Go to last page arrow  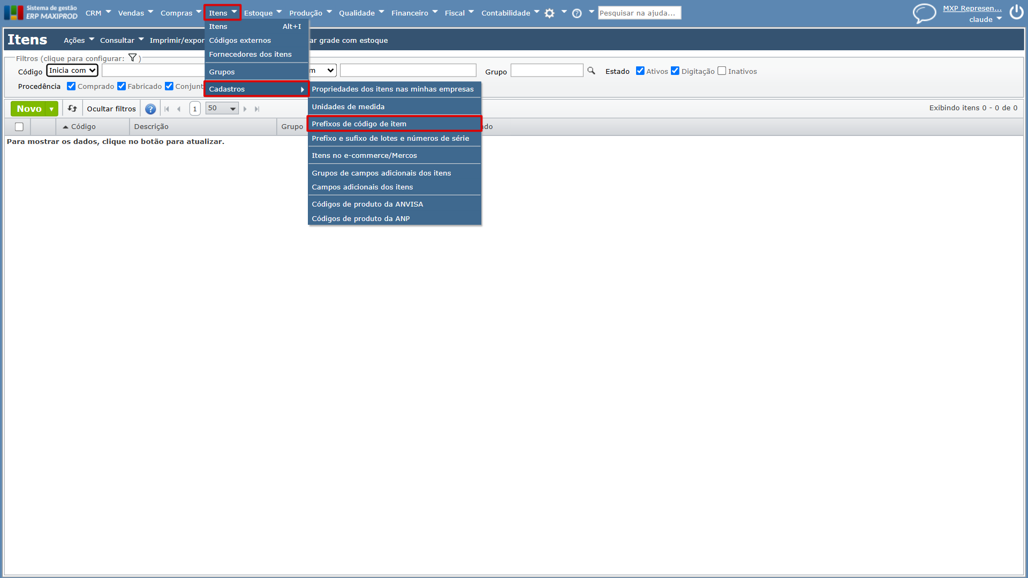coord(257,109)
